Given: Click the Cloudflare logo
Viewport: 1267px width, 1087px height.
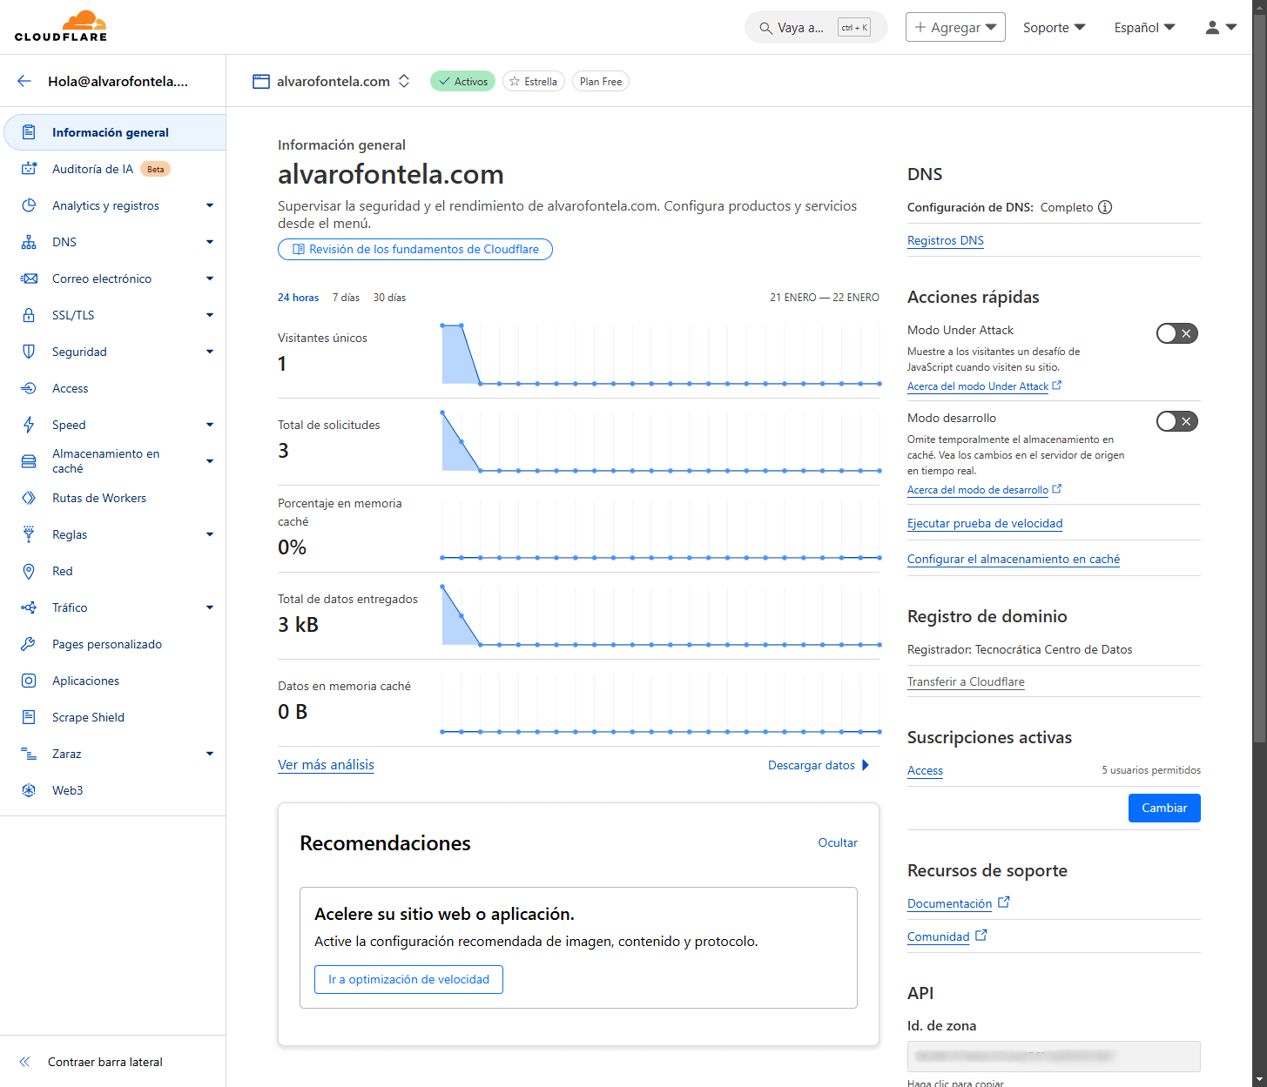Looking at the screenshot, I should click(61, 26).
